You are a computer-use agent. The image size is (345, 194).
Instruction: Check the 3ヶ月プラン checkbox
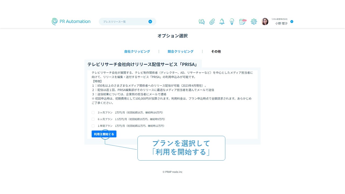tap(93, 113)
